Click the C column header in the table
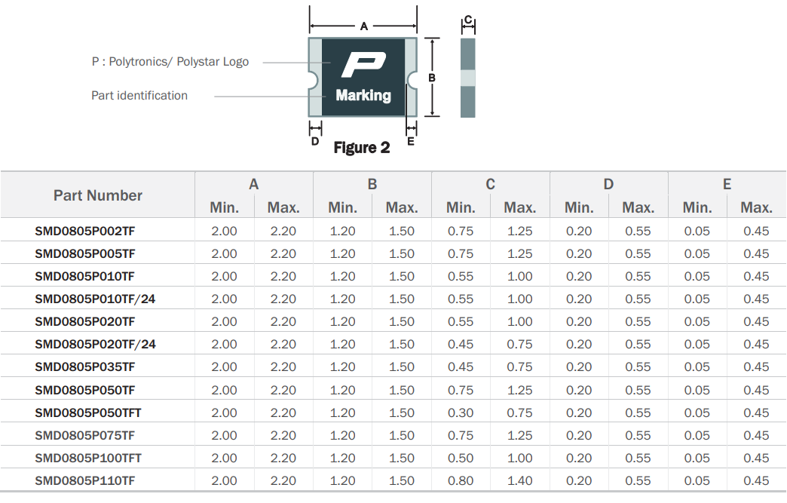This screenshot has width=787, height=503. [490, 184]
